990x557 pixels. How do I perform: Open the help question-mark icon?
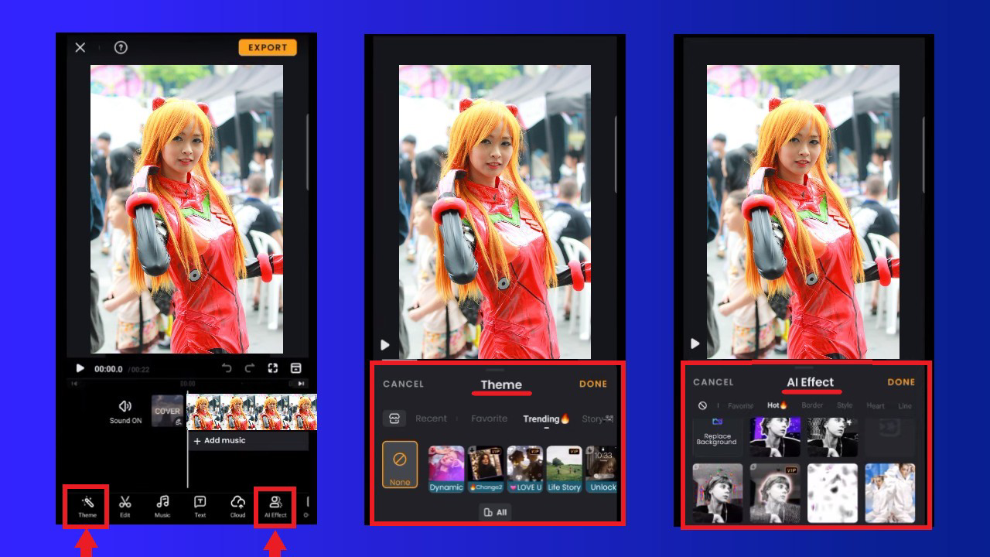121,47
